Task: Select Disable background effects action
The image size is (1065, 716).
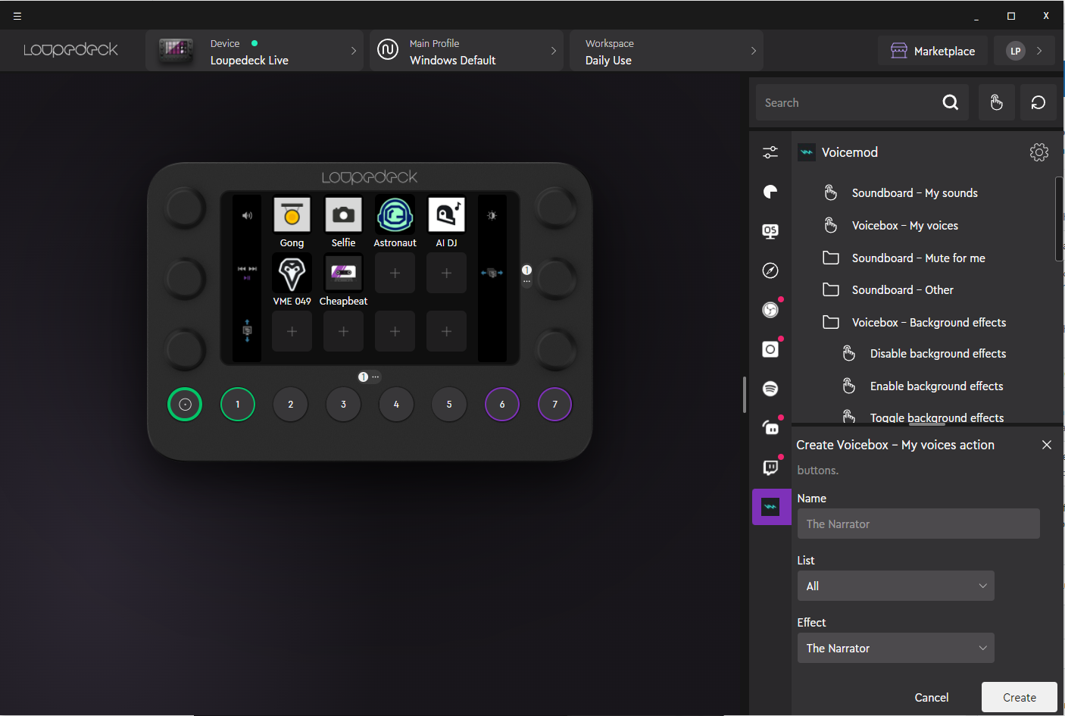Action: pos(938,354)
